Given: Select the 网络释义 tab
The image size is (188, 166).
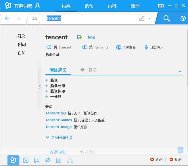Looking at the screenshot, I should [58, 70].
